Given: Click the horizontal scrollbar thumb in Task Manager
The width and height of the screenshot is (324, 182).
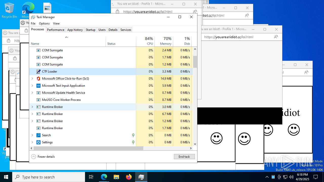Looking at the screenshot, I should [x=88, y=148].
